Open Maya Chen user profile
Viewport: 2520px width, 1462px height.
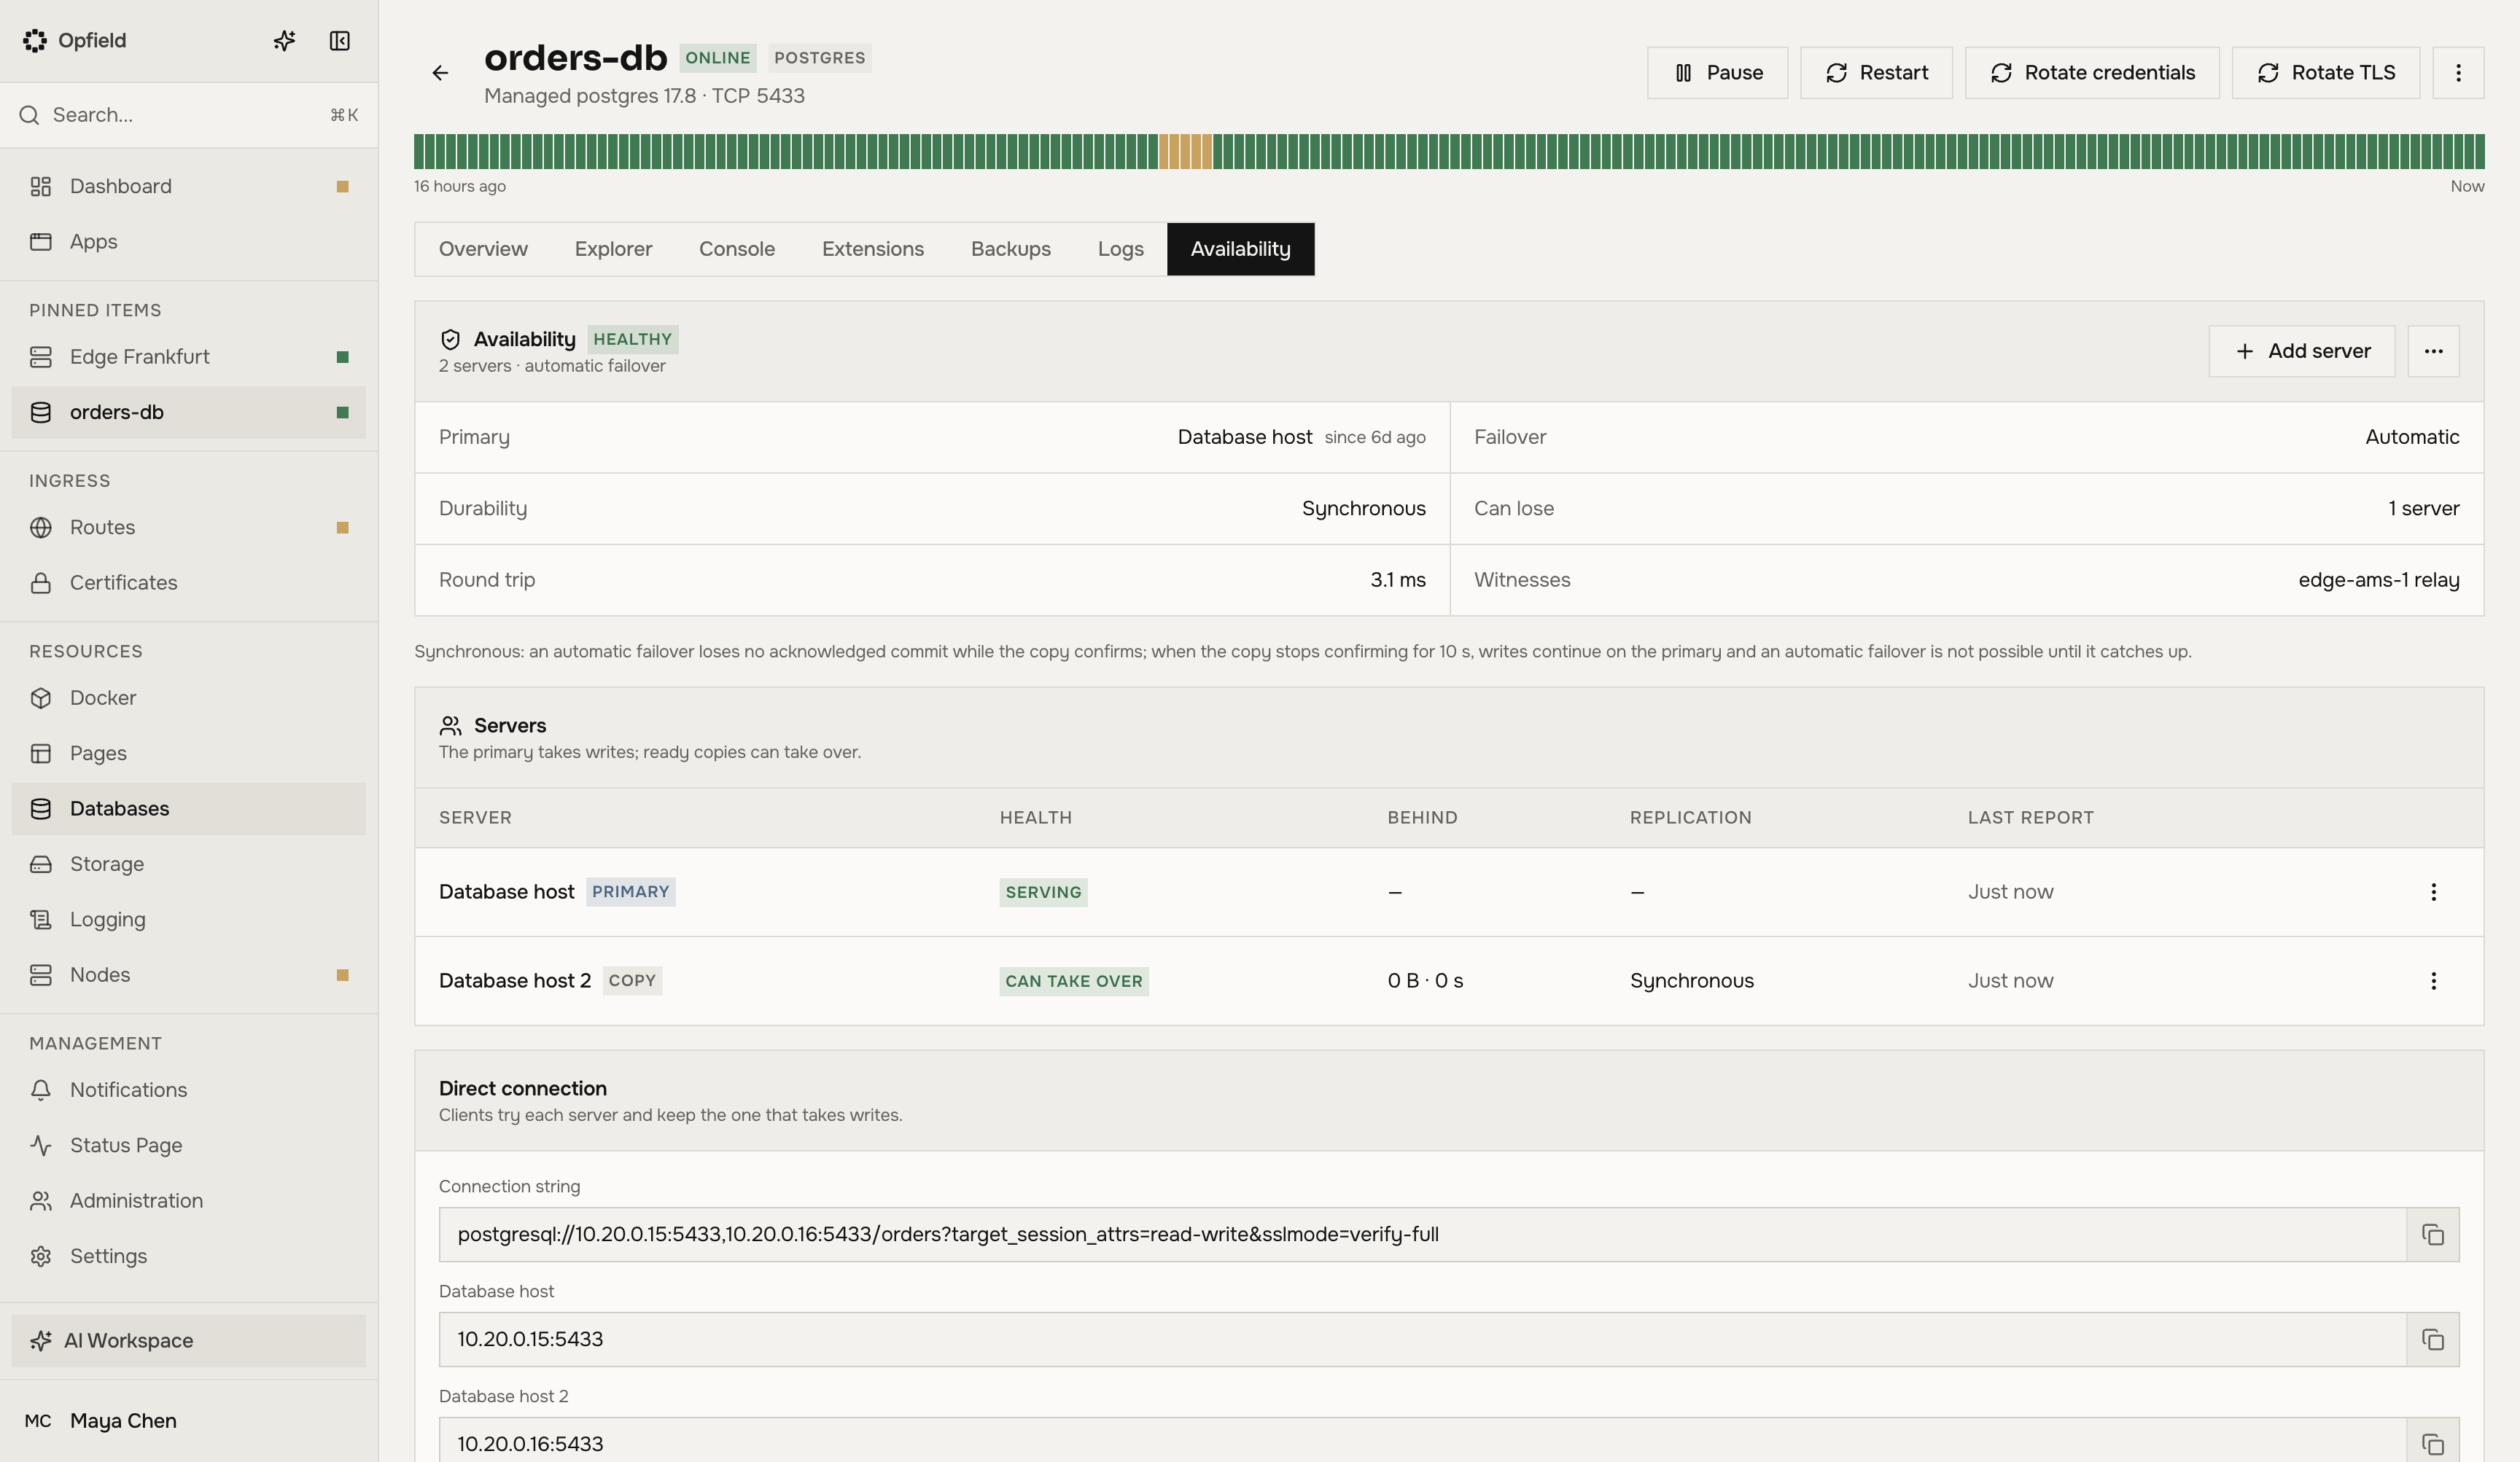pos(189,1421)
